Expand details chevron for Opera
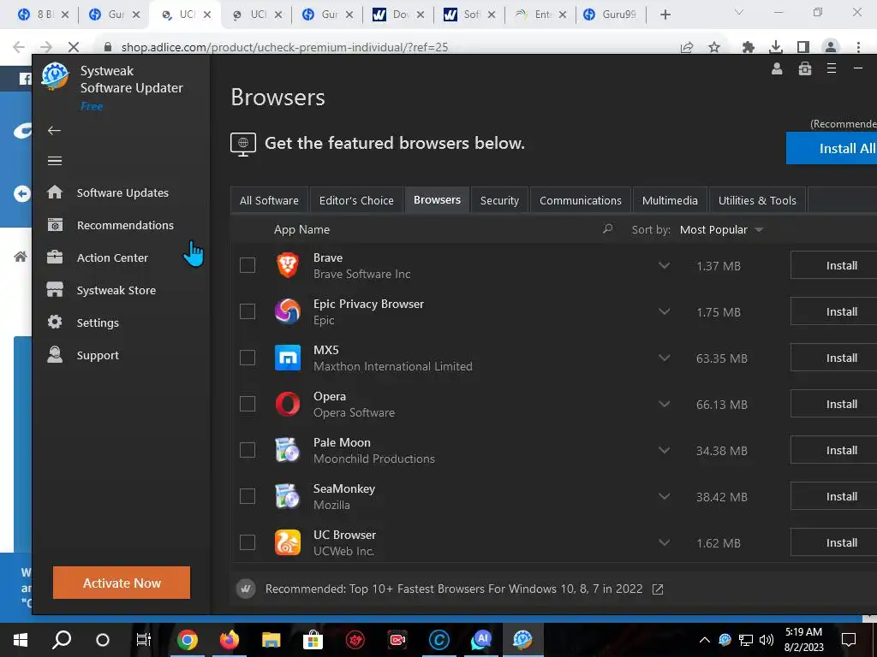Screen dimensions: 877x657 [x=664, y=404]
